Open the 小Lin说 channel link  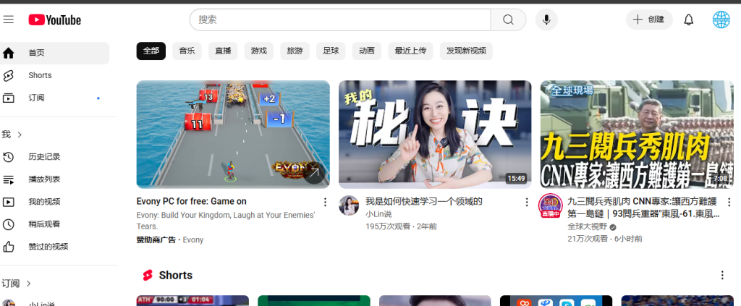click(378, 214)
